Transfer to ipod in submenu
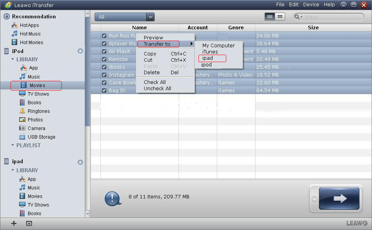 pyautogui.click(x=206, y=64)
